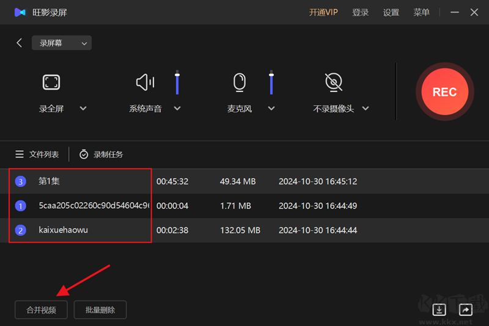This screenshot has height=326, width=489.
Task: Expand the 系统声音 dropdown arrow
Action: (x=177, y=109)
